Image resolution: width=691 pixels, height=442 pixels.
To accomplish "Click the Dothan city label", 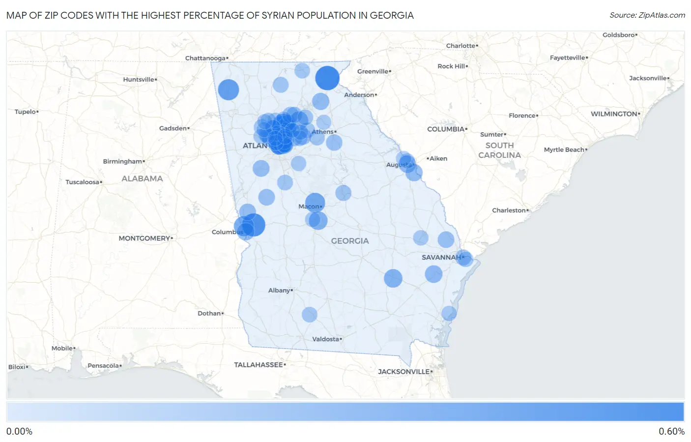I will (209, 313).
